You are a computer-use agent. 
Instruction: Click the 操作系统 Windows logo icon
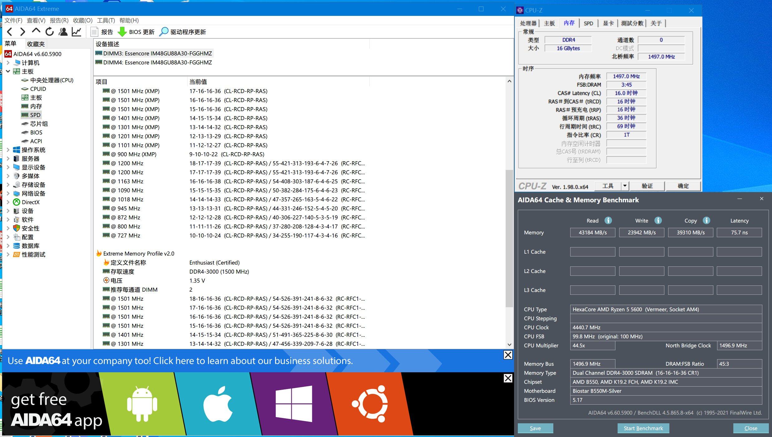(17, 150)
